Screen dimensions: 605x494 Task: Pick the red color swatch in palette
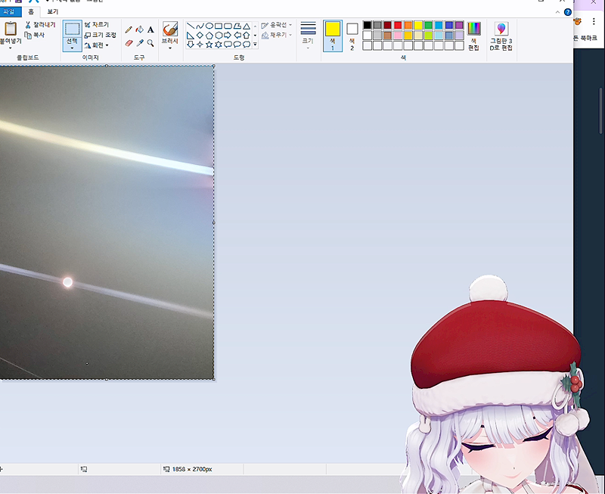coord(398,25)
